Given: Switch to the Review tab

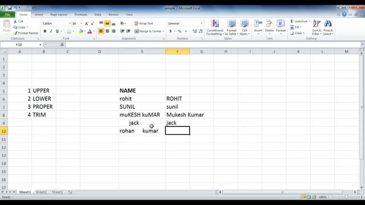Looking at the screenshot, I should (x=113, y=14).
